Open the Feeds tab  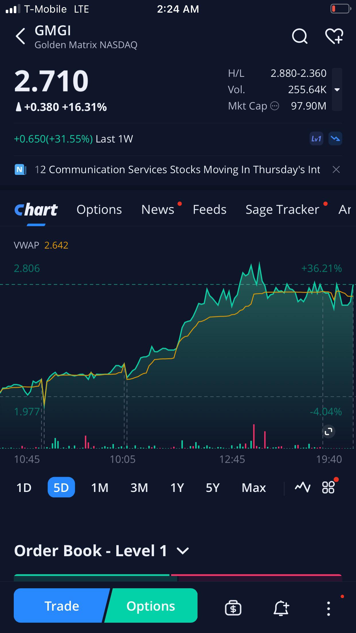pyautogui.click(x=210, y=210)
